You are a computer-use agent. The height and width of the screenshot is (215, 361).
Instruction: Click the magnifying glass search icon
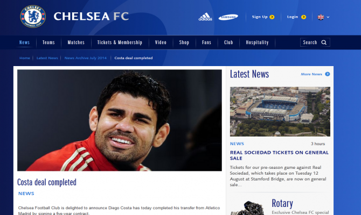pos(324,42)
